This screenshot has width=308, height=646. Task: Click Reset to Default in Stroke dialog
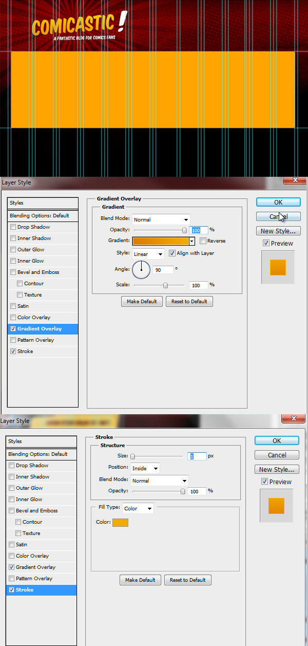click(187, 580)
